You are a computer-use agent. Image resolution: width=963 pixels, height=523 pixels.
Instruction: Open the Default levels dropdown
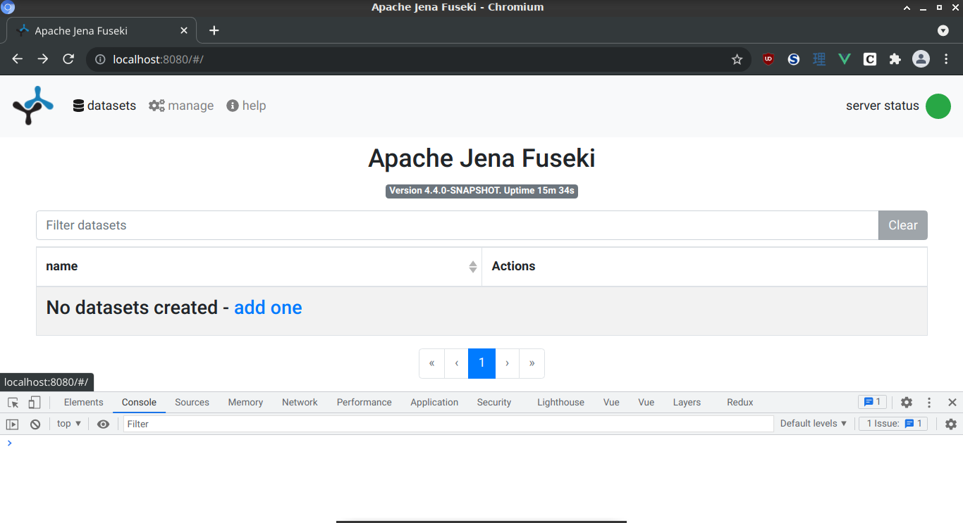coord(814,424)
